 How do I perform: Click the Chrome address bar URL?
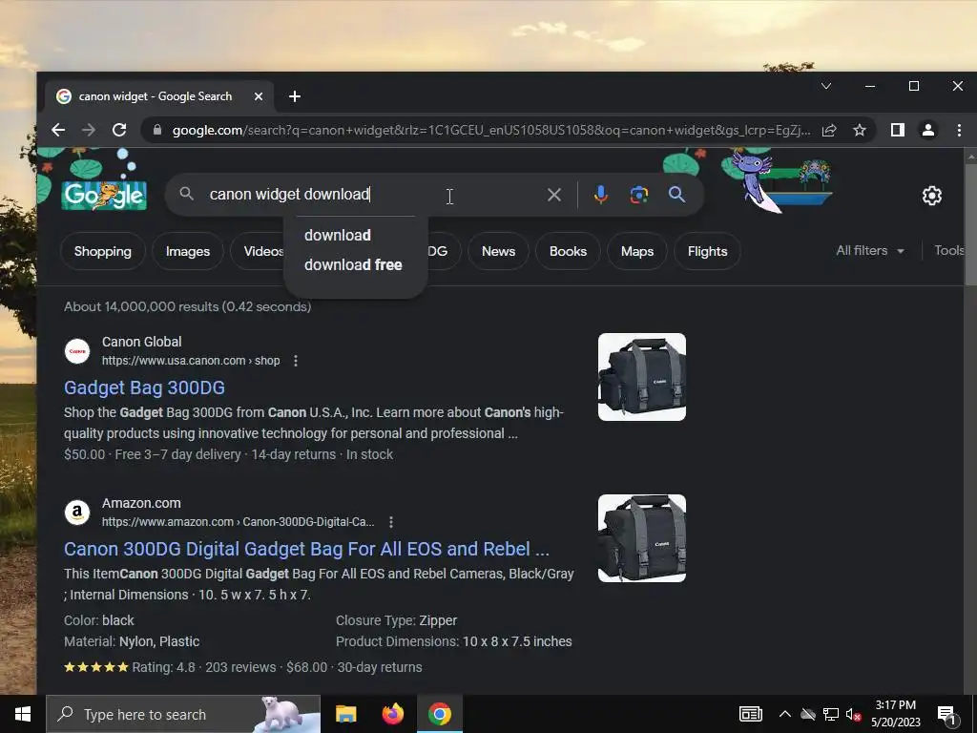coord(491,130)
